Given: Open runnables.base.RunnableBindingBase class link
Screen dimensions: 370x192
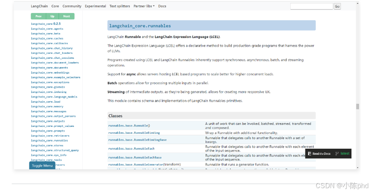Looking at the screenshot, I should (x=137, y=140).
